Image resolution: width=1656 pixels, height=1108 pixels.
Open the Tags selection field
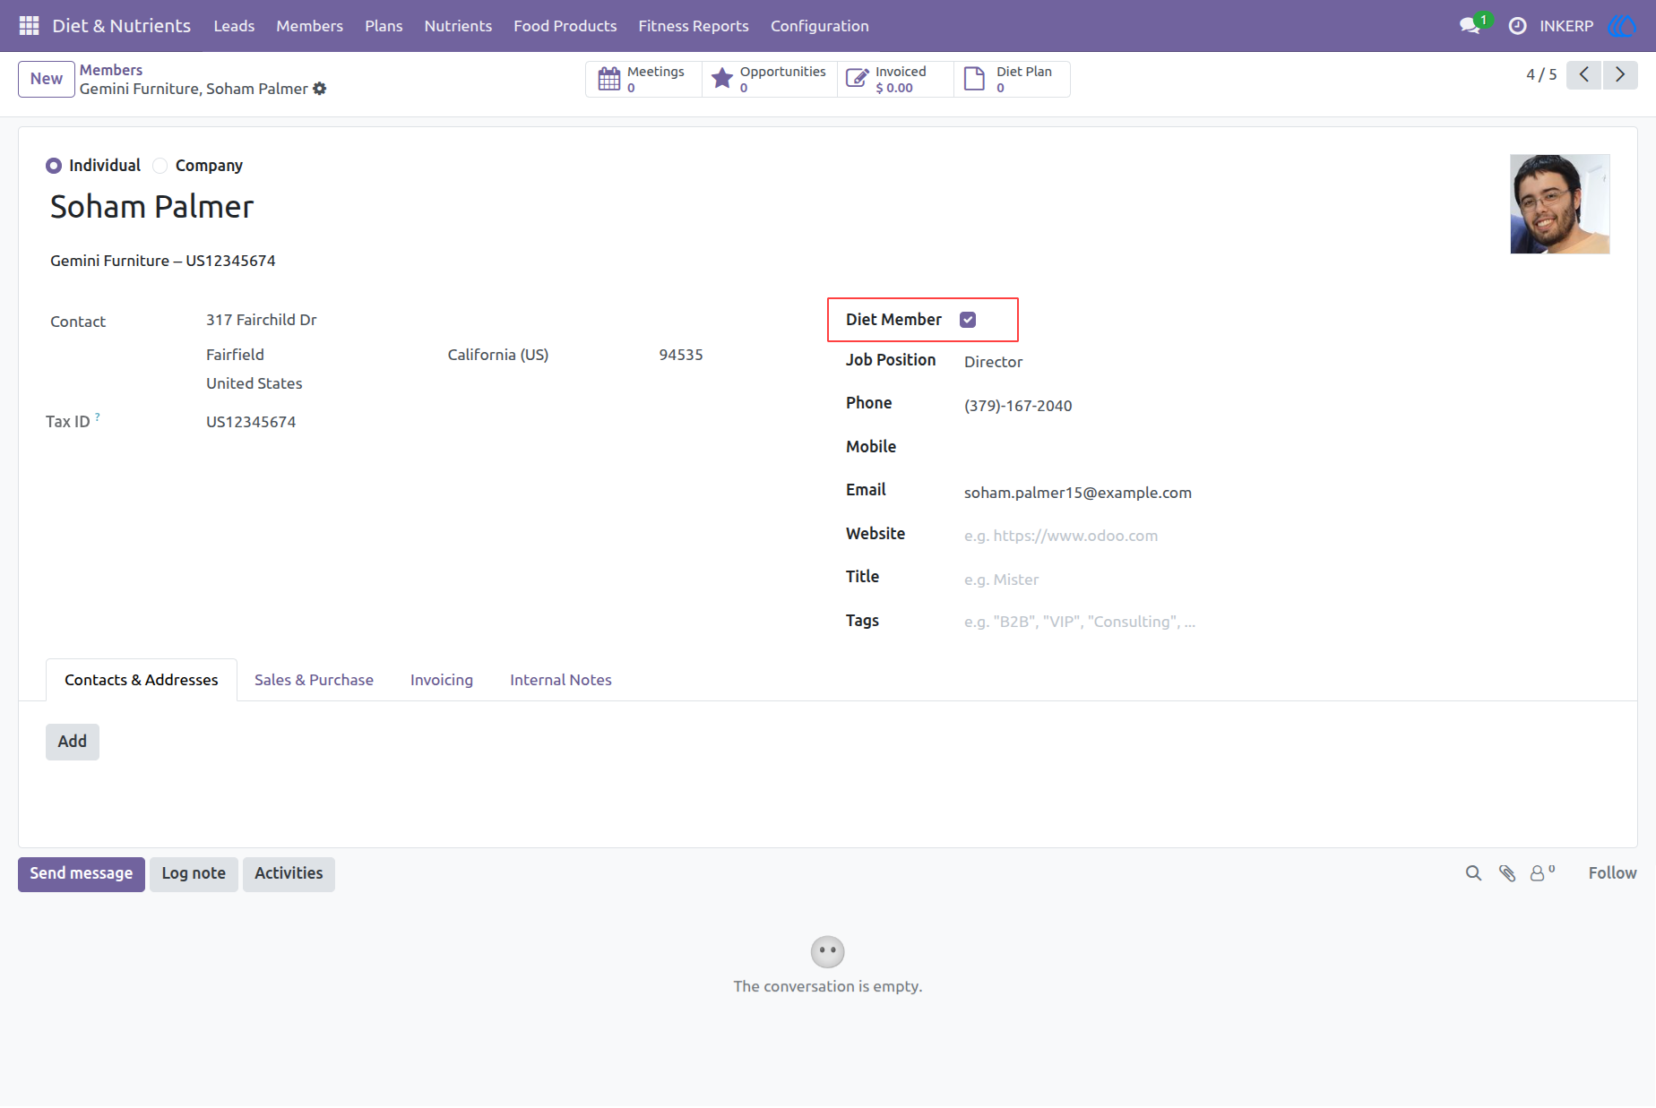[1287, 622]
